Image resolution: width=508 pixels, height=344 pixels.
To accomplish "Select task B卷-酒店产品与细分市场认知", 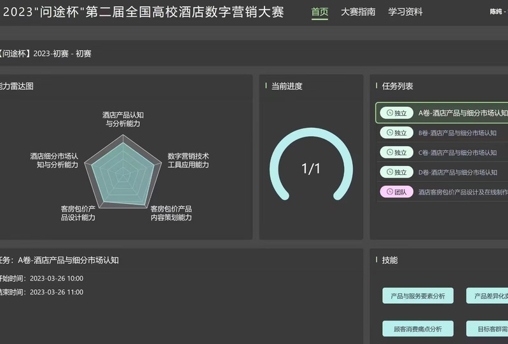I will click(457, 133).
